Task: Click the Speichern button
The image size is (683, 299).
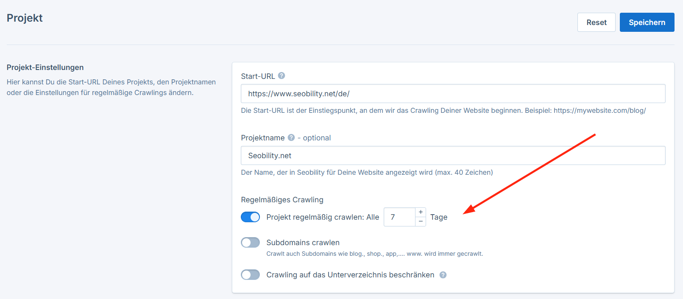Action: pyautogui.click(x=647, y=22)
